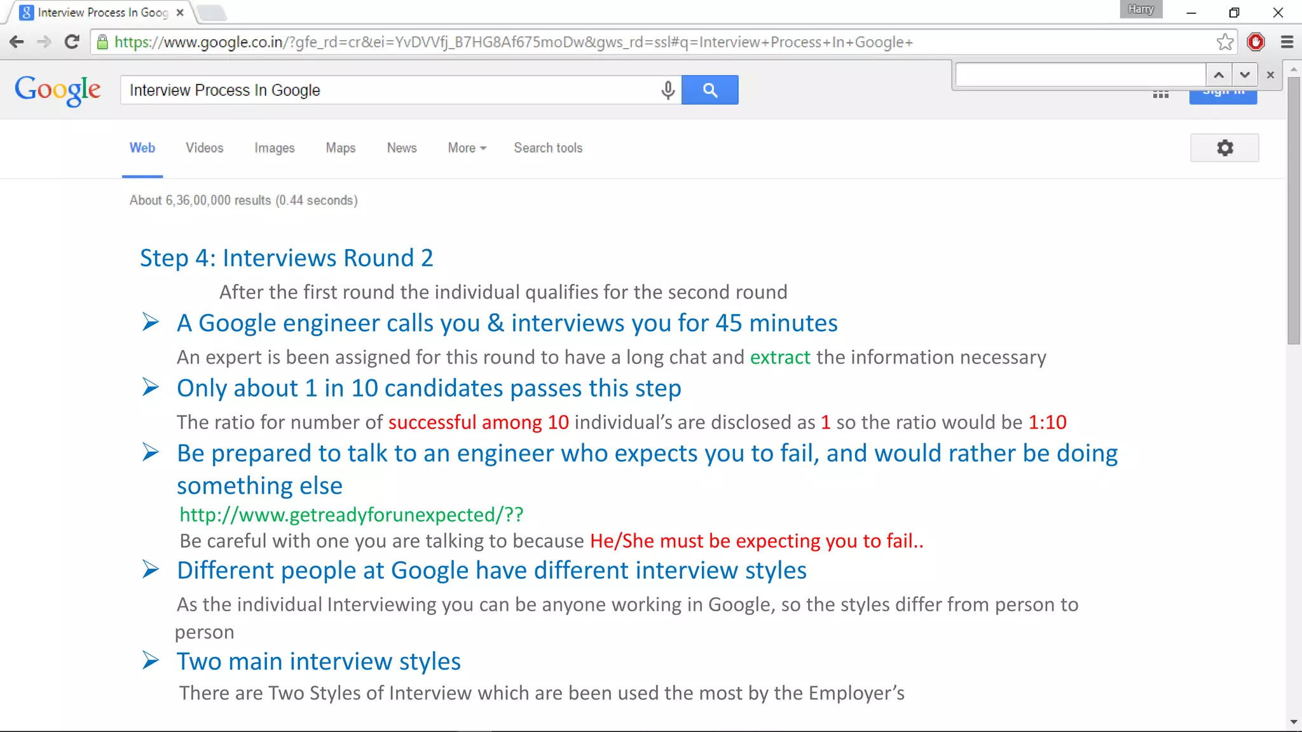The height and width of the screenshot is (732, 1302).
Task: Expand the More dropdown
Action: click(467, 148)
